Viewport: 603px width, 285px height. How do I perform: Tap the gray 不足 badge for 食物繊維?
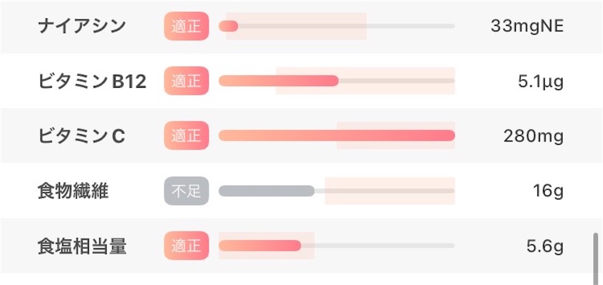[x=187, y=191]
